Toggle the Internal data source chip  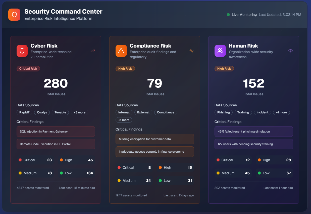point(124,112)
